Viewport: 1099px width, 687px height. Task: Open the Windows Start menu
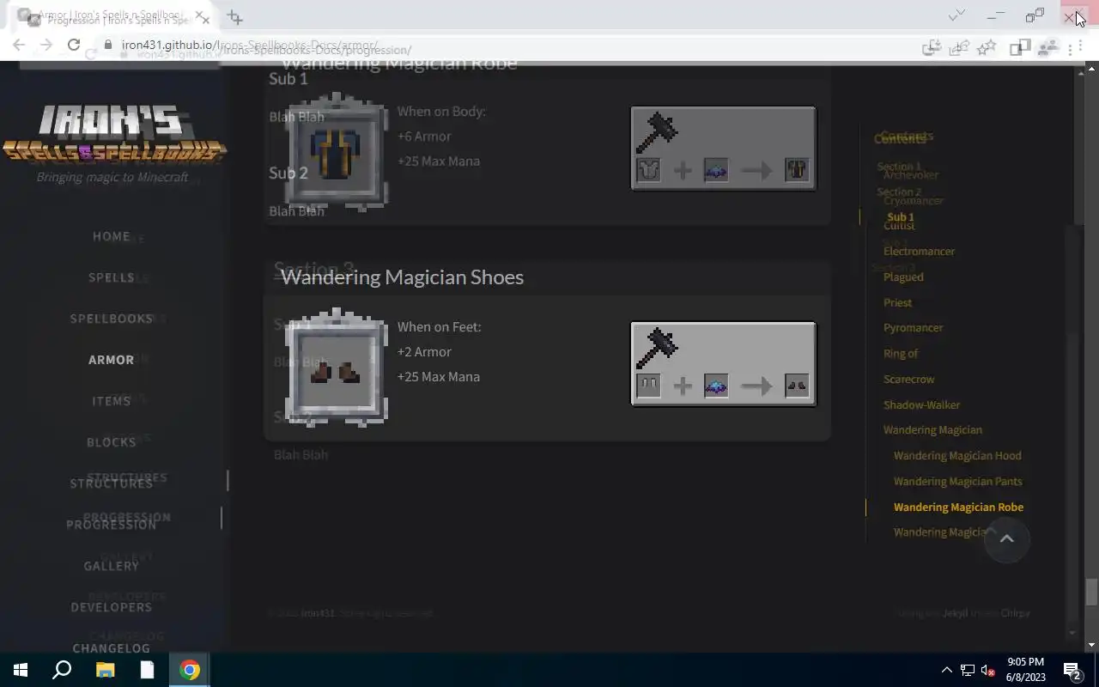pyautogui.click(x=21, y=670)
